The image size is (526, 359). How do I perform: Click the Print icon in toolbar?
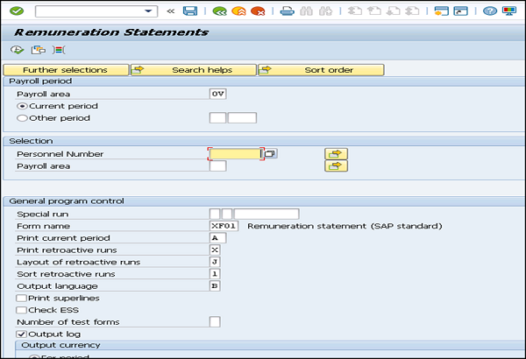(288, 11)
